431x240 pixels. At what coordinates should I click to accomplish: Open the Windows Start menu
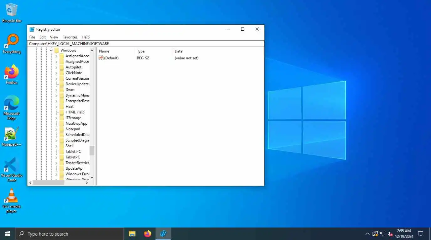point(8,234)
